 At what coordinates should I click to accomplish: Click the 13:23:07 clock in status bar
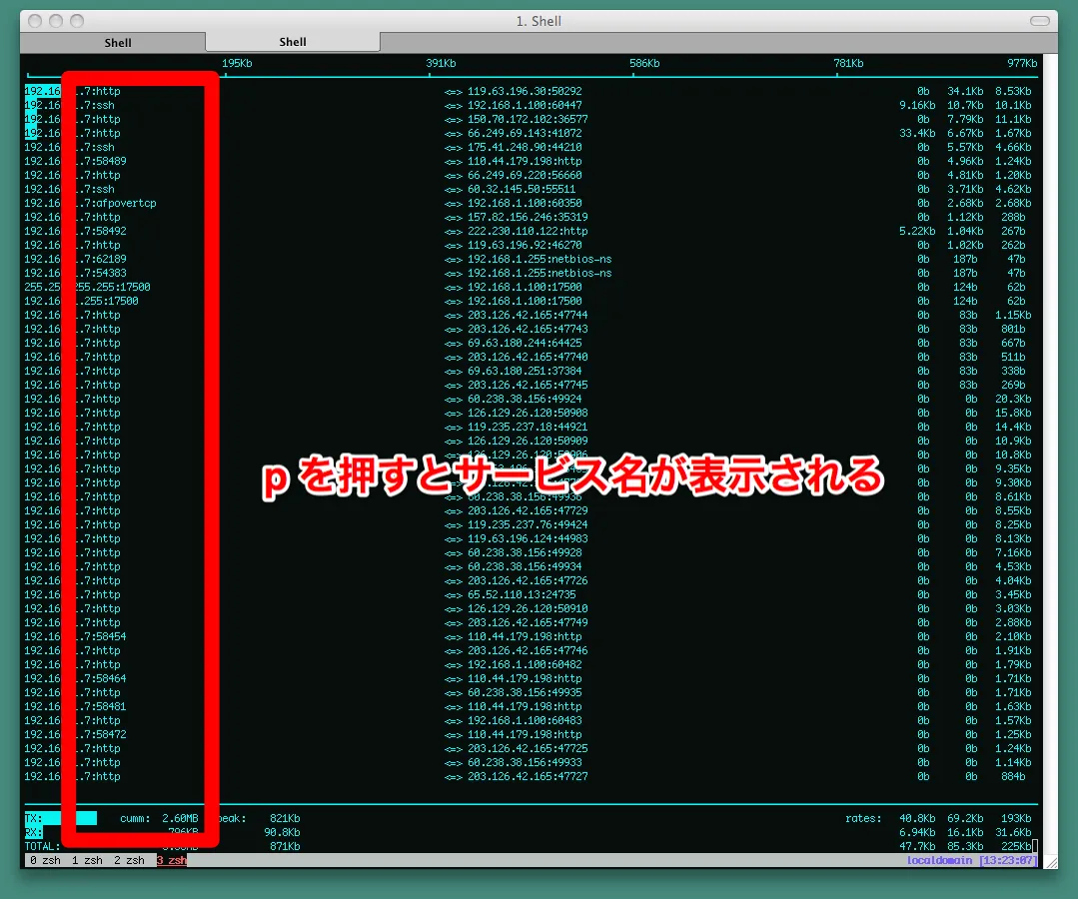click(x=1007, y=860)
